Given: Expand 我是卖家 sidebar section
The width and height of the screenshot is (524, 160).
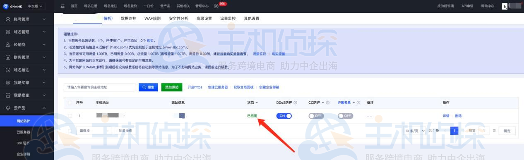Looking at the screenshot, I should 27,96.
